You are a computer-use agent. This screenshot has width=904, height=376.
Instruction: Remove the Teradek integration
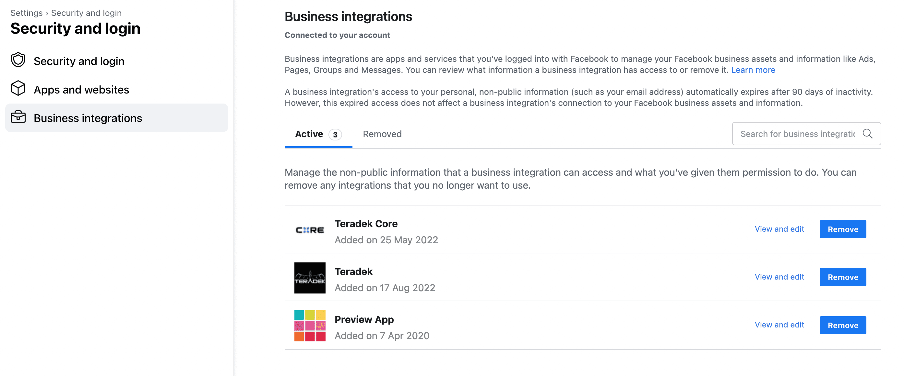click(x=843, y=277)
